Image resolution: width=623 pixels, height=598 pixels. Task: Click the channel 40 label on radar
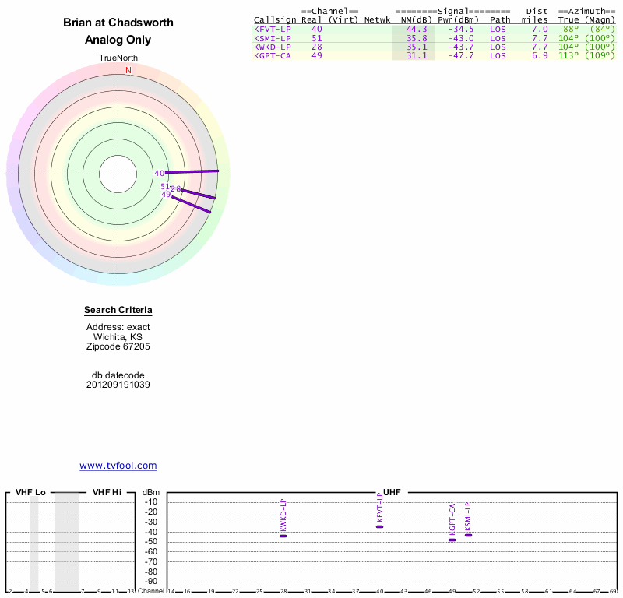pos(160,173)
